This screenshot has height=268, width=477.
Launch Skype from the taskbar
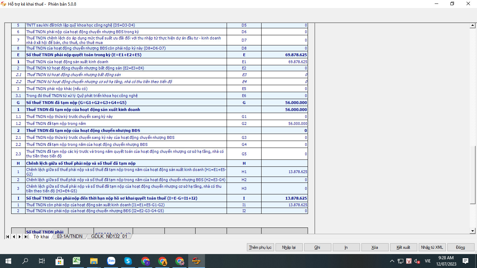[x=128, y=261]
